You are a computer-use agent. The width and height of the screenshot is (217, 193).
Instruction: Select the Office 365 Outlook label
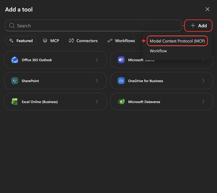point(37,60)
